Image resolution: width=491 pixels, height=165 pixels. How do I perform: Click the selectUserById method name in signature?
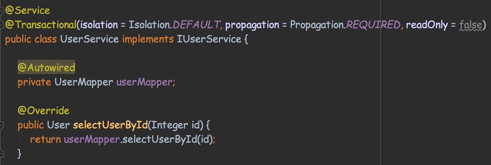[110, 125]
